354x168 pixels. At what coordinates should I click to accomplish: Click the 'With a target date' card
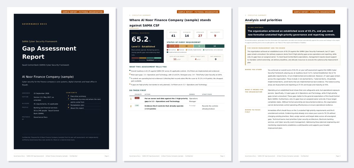197,58
